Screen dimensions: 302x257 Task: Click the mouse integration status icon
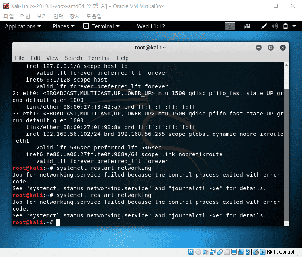click(x=256, y=252)
